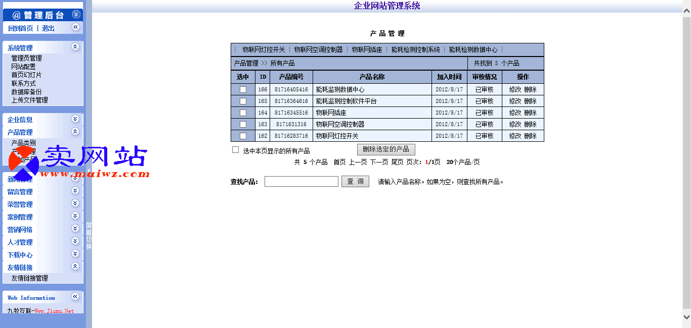
Task: Click the 产品管理 breadcrumb link
Action: 246,64
